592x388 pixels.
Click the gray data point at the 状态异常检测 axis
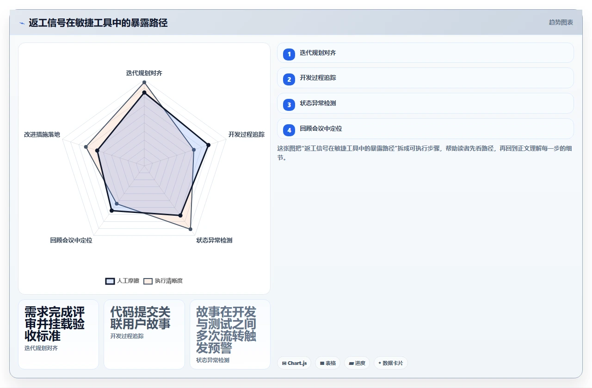[x=190, y=229]
